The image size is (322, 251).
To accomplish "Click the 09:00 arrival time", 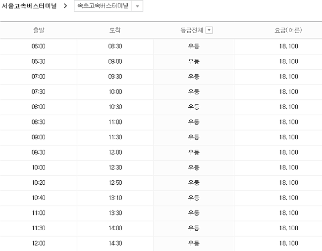I will [115, 61].
